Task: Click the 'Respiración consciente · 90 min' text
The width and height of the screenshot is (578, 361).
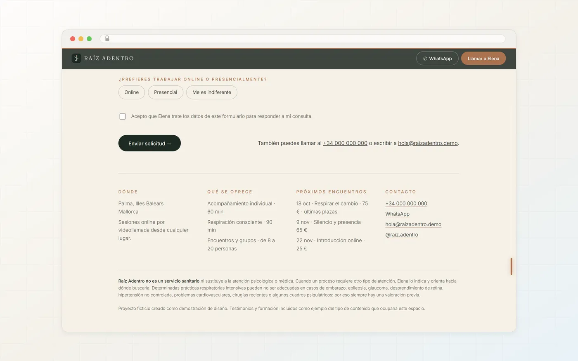Action: tap(240, 226)
